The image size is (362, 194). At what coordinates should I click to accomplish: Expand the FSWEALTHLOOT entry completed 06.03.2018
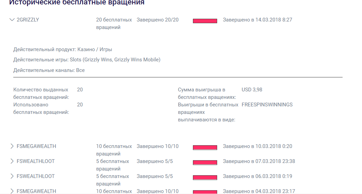tap(12, 176)
